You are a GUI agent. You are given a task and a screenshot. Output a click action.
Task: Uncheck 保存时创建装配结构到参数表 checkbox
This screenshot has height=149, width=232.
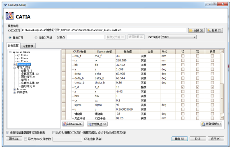pos(7,133)
